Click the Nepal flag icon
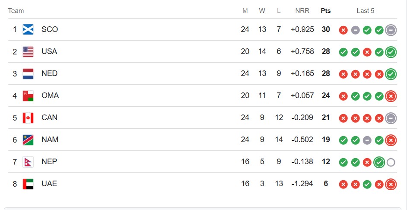The image size is (407, 210). [x=28, y=162]
